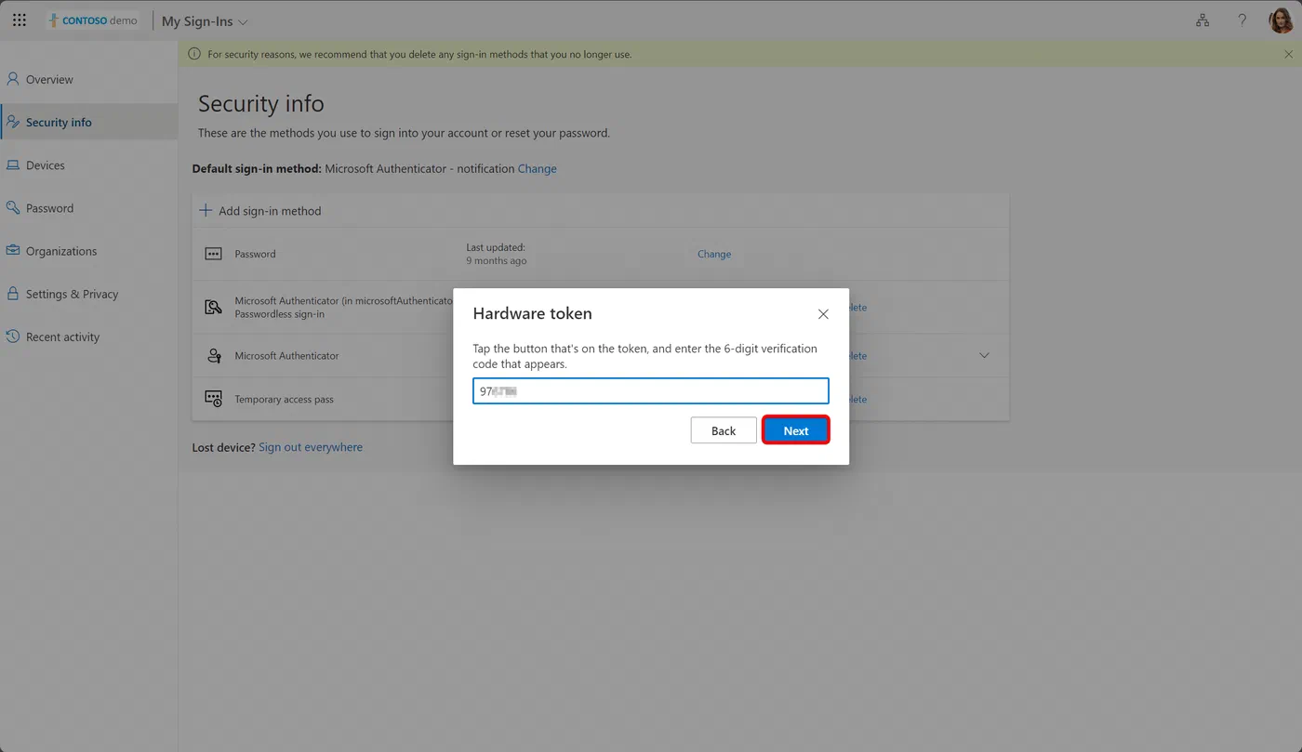
Task: Click the Password method icon
Action: tap(213, 254)
